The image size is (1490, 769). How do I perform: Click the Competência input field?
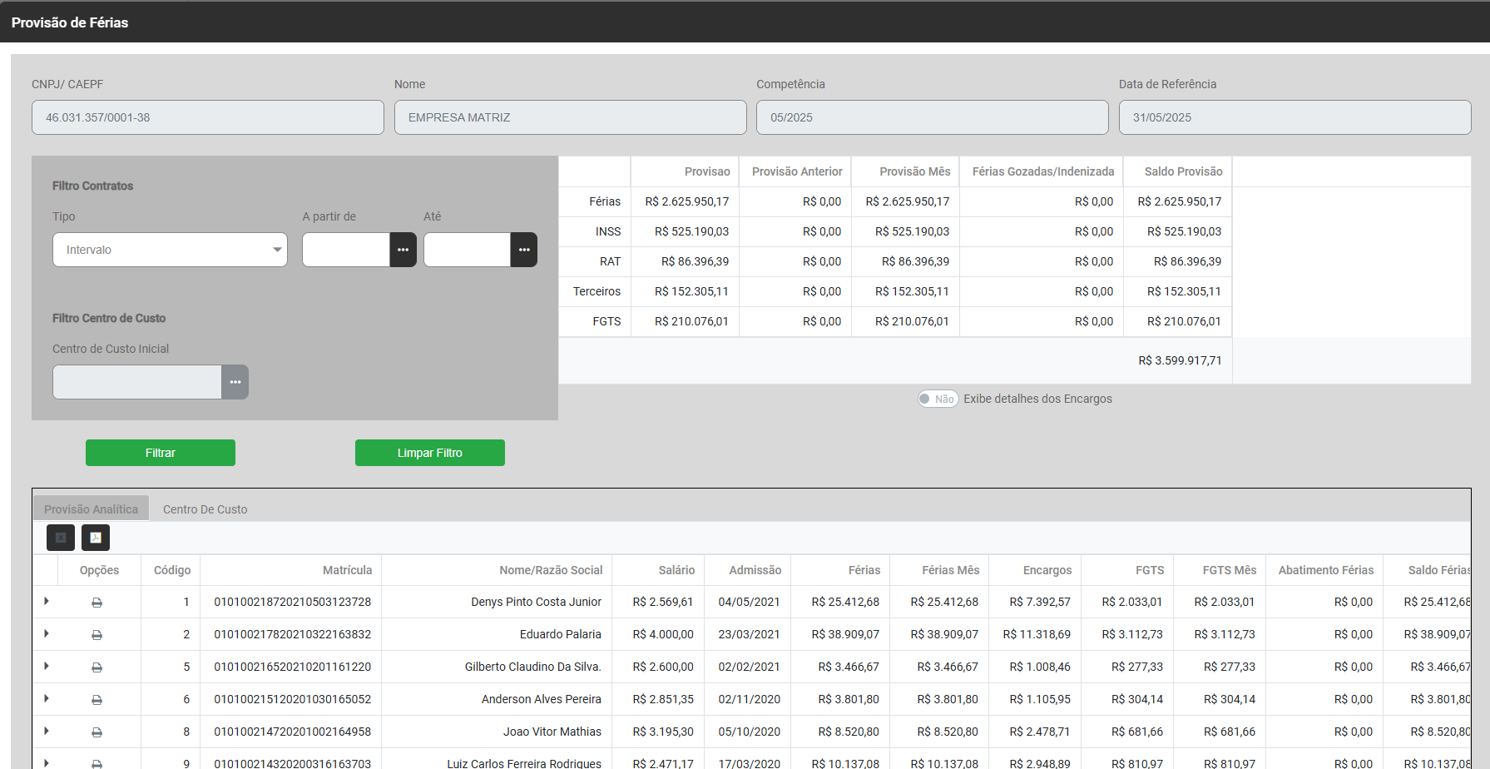point(932,117)
